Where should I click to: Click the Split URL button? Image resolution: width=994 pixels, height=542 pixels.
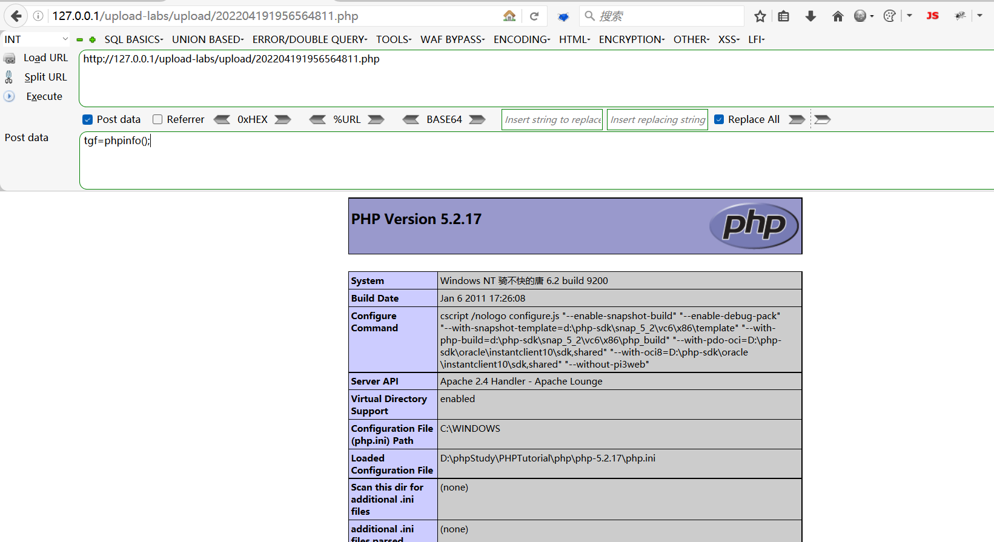click(36, 77)
